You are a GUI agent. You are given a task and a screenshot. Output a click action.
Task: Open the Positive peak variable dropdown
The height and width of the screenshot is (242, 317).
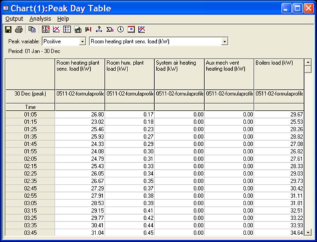coord(82,41)
